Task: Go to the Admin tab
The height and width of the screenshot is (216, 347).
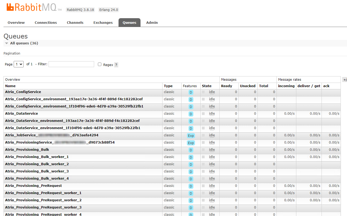Action: (152, 23)
